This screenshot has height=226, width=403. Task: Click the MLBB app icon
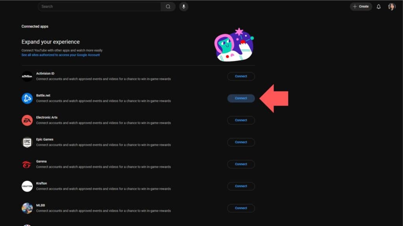point(27,208)
